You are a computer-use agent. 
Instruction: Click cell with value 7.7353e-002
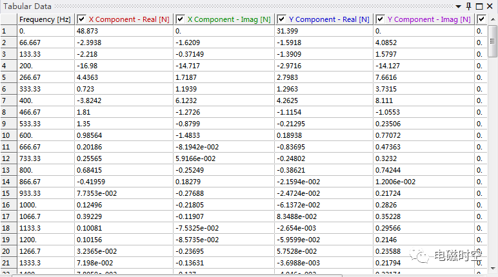tap(124, 193)
